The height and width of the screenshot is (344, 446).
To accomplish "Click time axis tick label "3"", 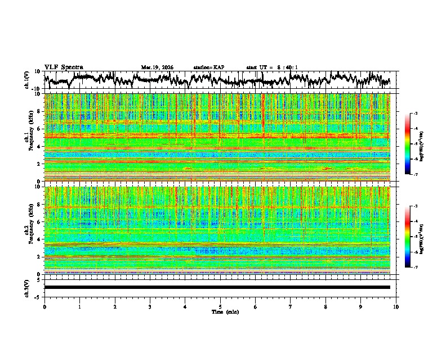I will coord(150,307).
